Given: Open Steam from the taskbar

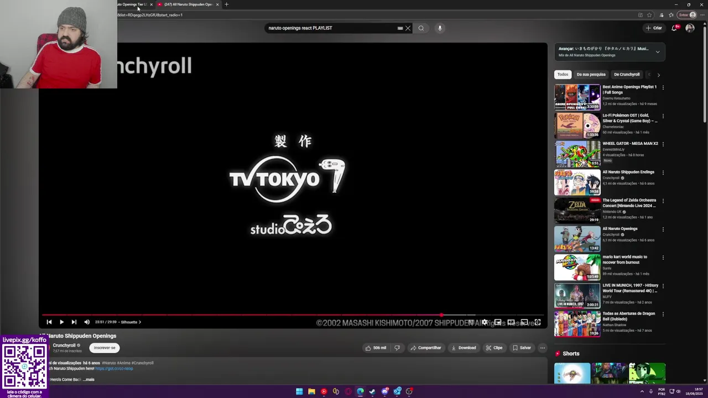Looking at the screenshot, I should [372, 391].
